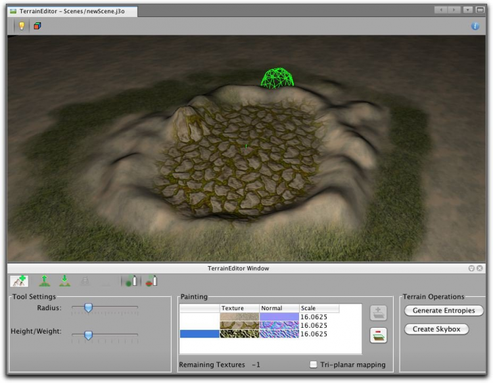Select the paint texture tool
Image resolution: width=493 pixels, height=383 pixels.
click(x=132, y=281)
